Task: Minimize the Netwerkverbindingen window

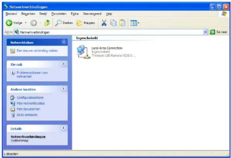Action: click(213, 7)
